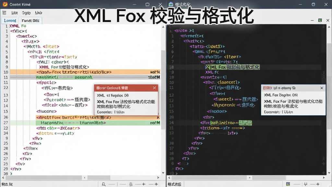Viewport: 332px width, 187px height.
Task: Click highlighted 'XML Fox' text on dark editor line 18
Action: [216, 67]
